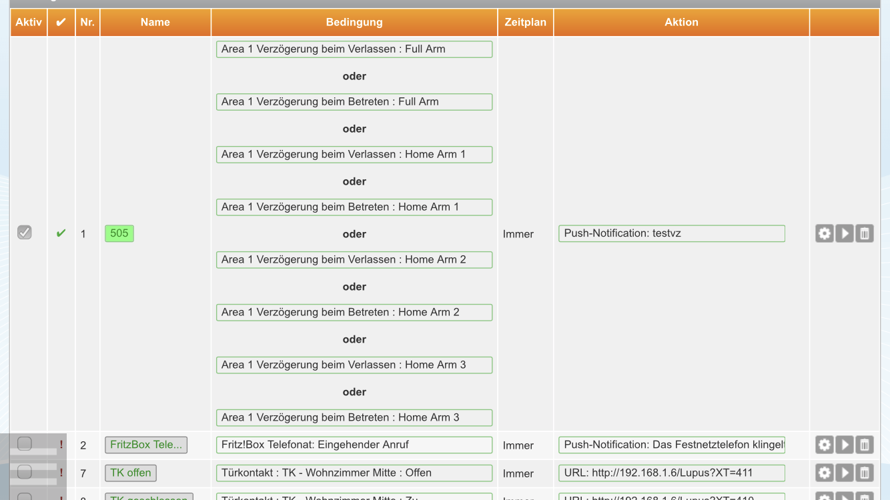The width and height of the screenshot is (890, 500).
Task: Click trash icon for TK offen rule
Action: [865, 473]
